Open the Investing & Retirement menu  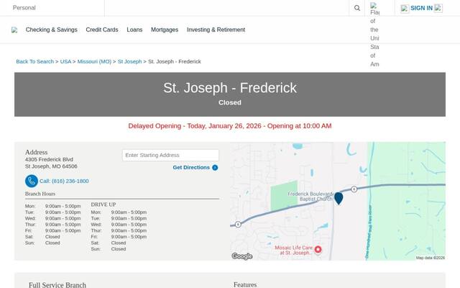coord(216,30)
